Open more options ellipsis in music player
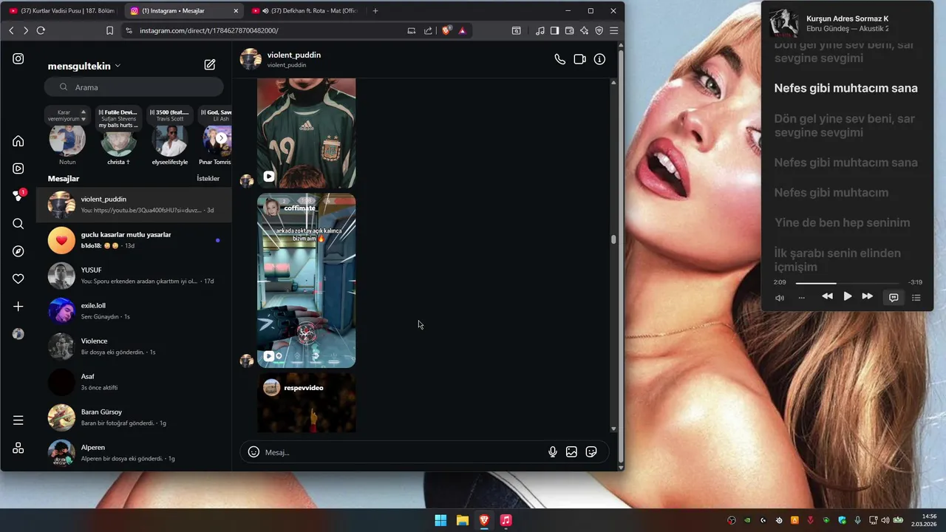 801,298
